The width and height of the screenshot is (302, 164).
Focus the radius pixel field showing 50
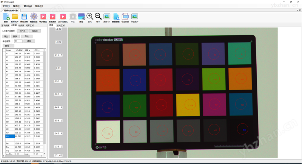click(x=18, y=41)
